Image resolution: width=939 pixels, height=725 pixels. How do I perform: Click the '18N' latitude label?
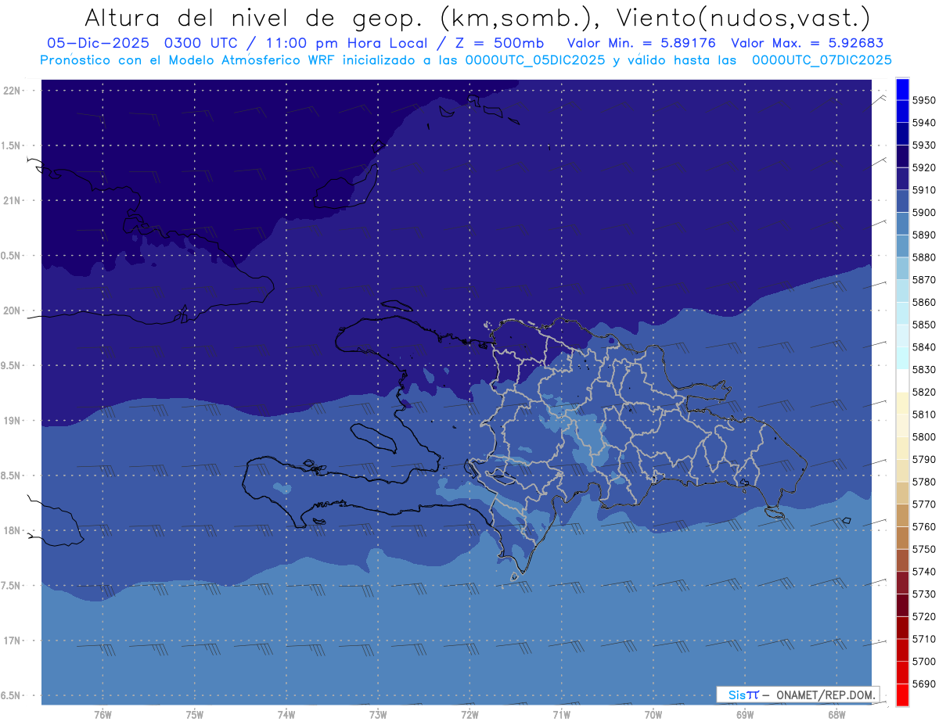12,530
